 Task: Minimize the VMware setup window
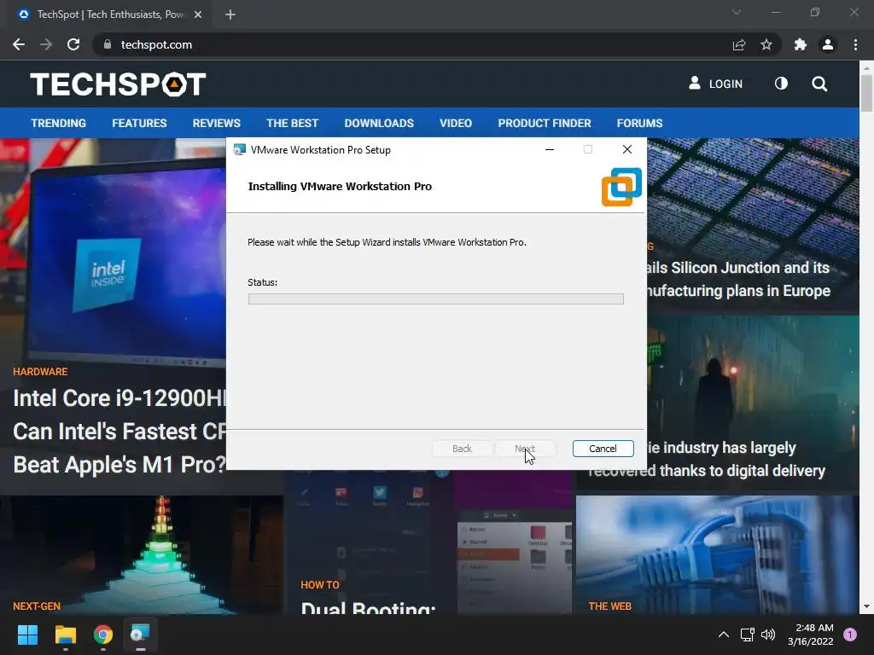[x=550, y=149]
